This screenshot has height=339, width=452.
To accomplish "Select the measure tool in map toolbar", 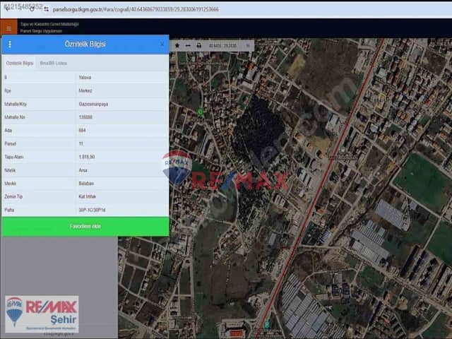I will [x=188, y=45].
